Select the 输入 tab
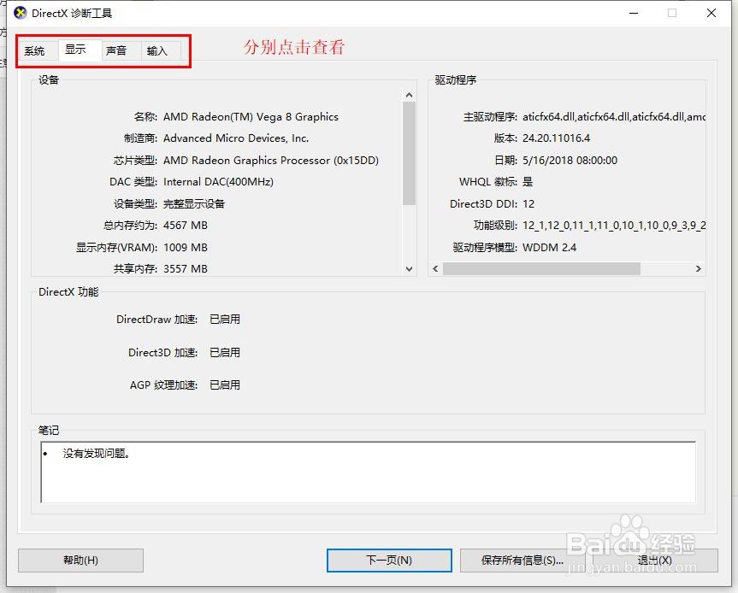Screen dimensions: 738x593 pos(159,50)
